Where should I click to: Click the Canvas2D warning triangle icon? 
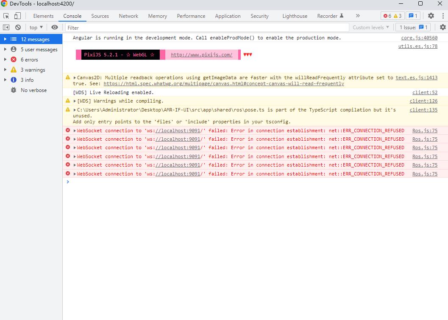68,77
